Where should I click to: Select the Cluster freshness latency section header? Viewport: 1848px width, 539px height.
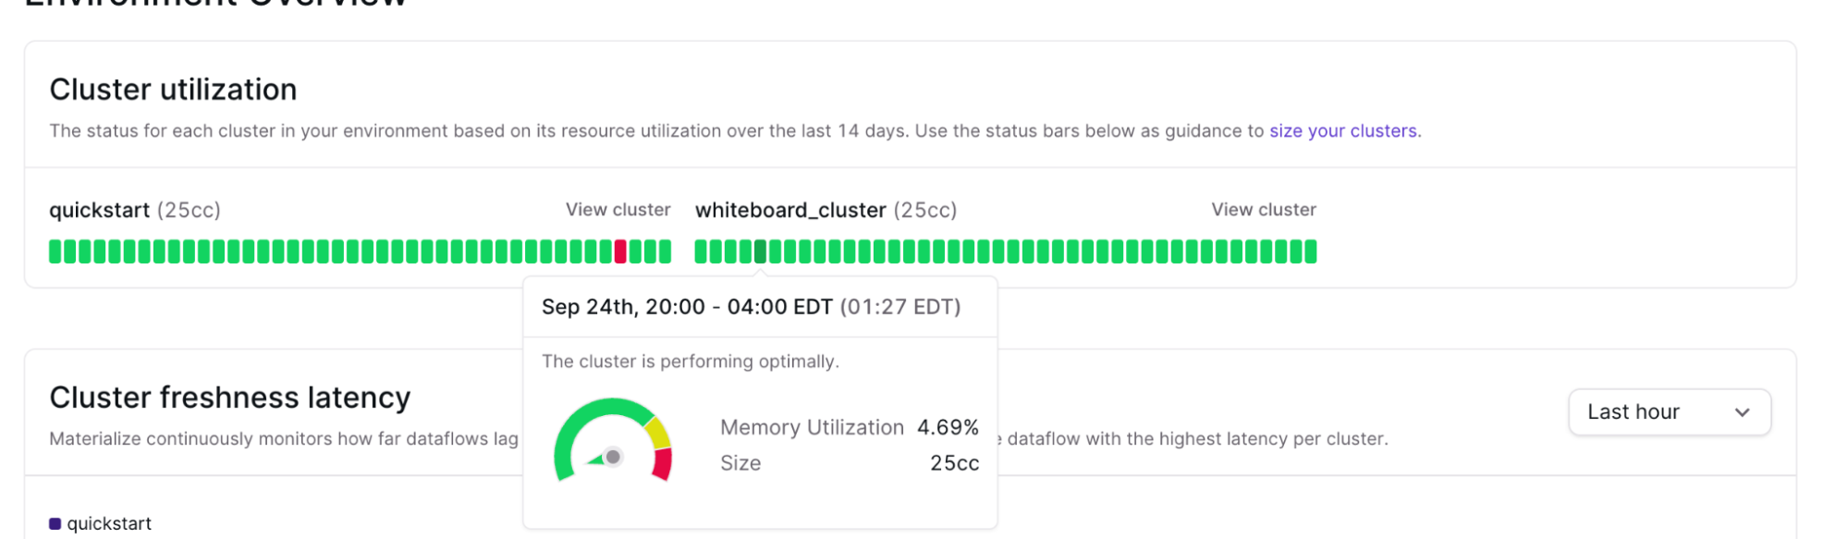(230, 398)
